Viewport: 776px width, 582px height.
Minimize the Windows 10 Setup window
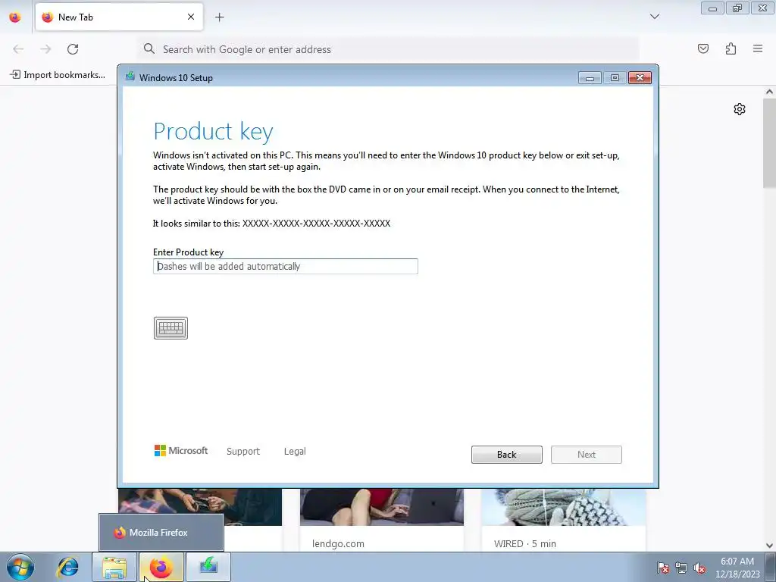click(x=590, y=78)
